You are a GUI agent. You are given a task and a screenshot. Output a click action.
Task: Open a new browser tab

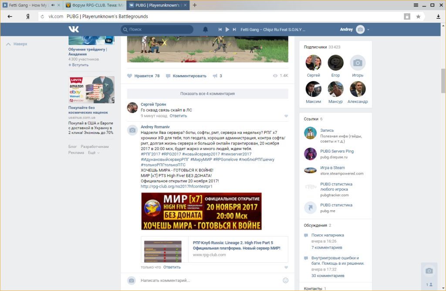(195, 5)
